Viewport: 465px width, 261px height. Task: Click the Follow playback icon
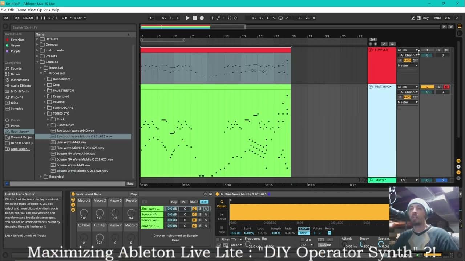pyautogui.click(x=152, y=18)
